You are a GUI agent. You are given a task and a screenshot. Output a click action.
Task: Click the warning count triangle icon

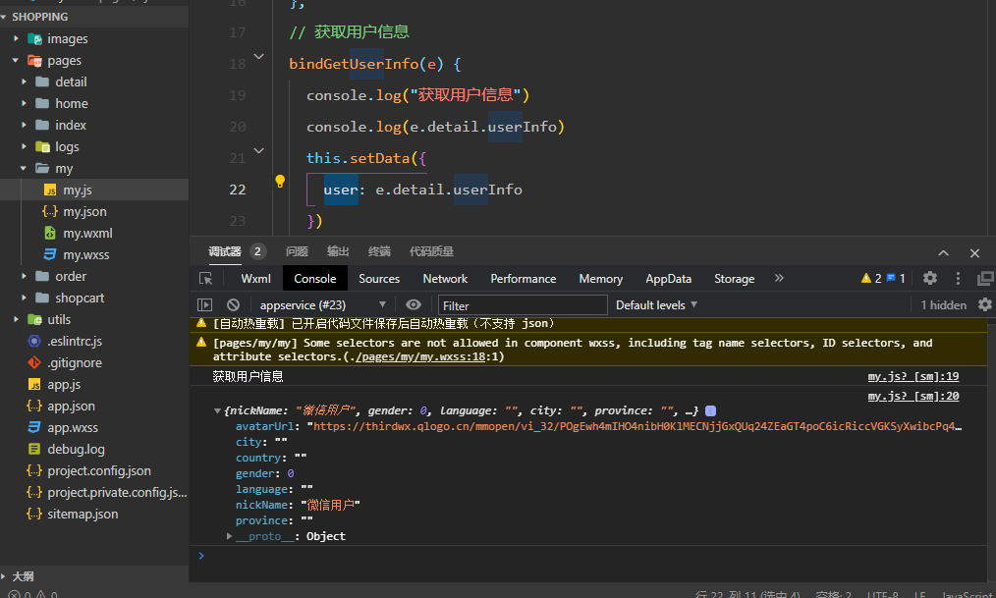tap(865, 278)
